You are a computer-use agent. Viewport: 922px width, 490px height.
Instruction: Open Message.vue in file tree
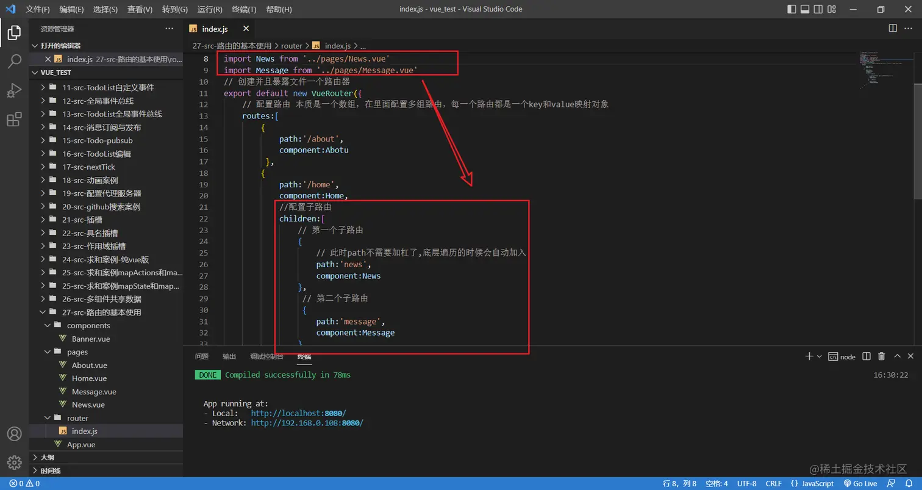point(106,392)
